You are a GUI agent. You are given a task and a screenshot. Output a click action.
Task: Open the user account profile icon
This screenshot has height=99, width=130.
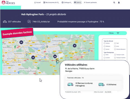[119, 2]
